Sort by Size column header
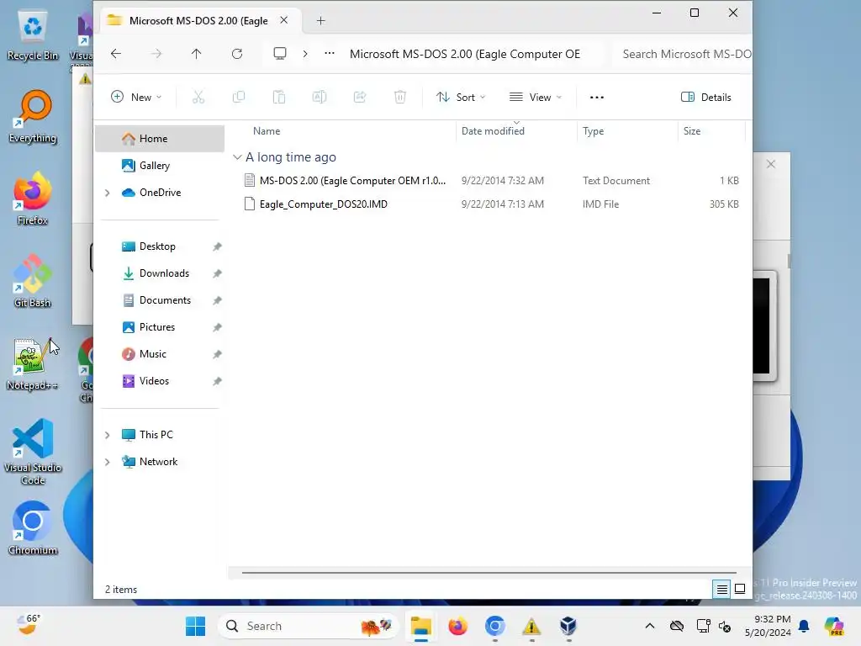This screenshot has height=646, width=861. 692,131
